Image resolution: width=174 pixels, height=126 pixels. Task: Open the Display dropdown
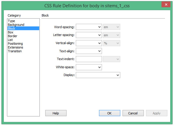click(98, 75)
